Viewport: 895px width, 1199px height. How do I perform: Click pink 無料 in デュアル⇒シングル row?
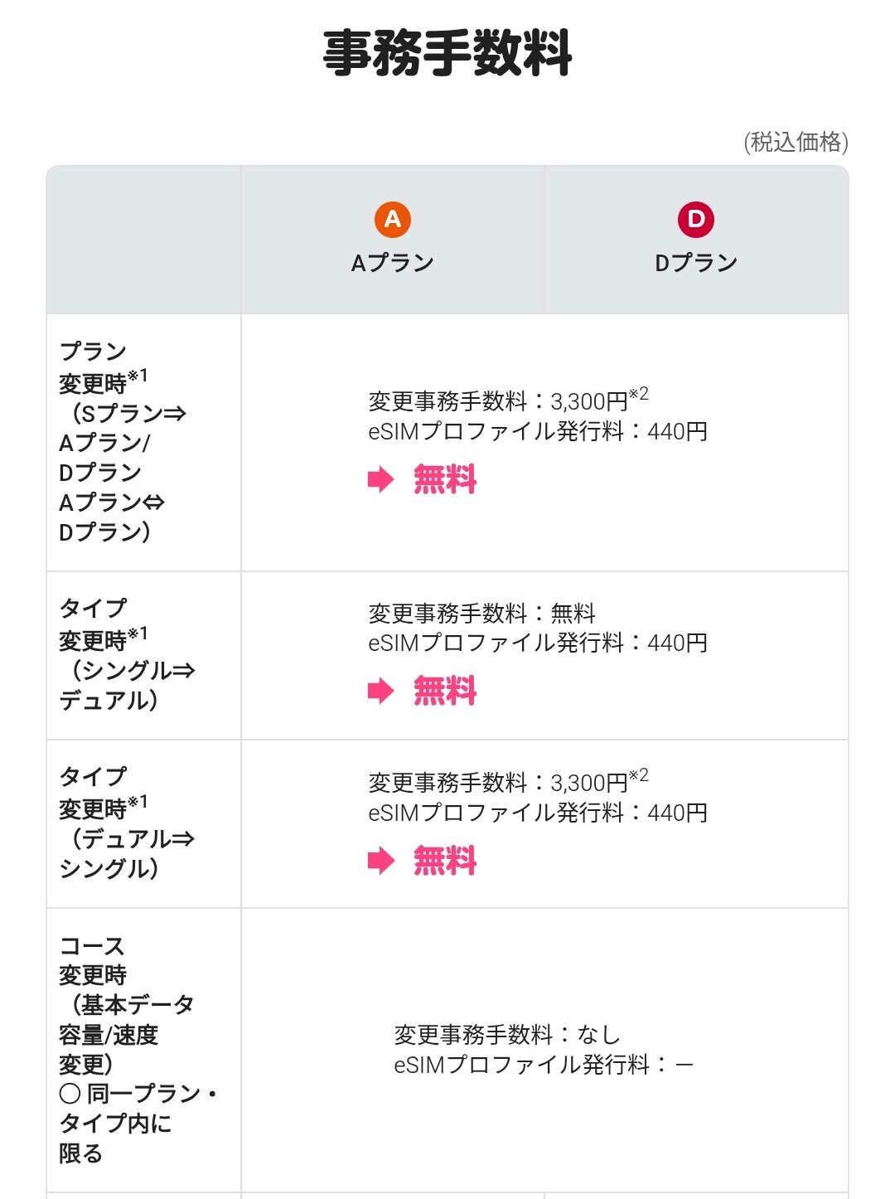tap(445, 861)
